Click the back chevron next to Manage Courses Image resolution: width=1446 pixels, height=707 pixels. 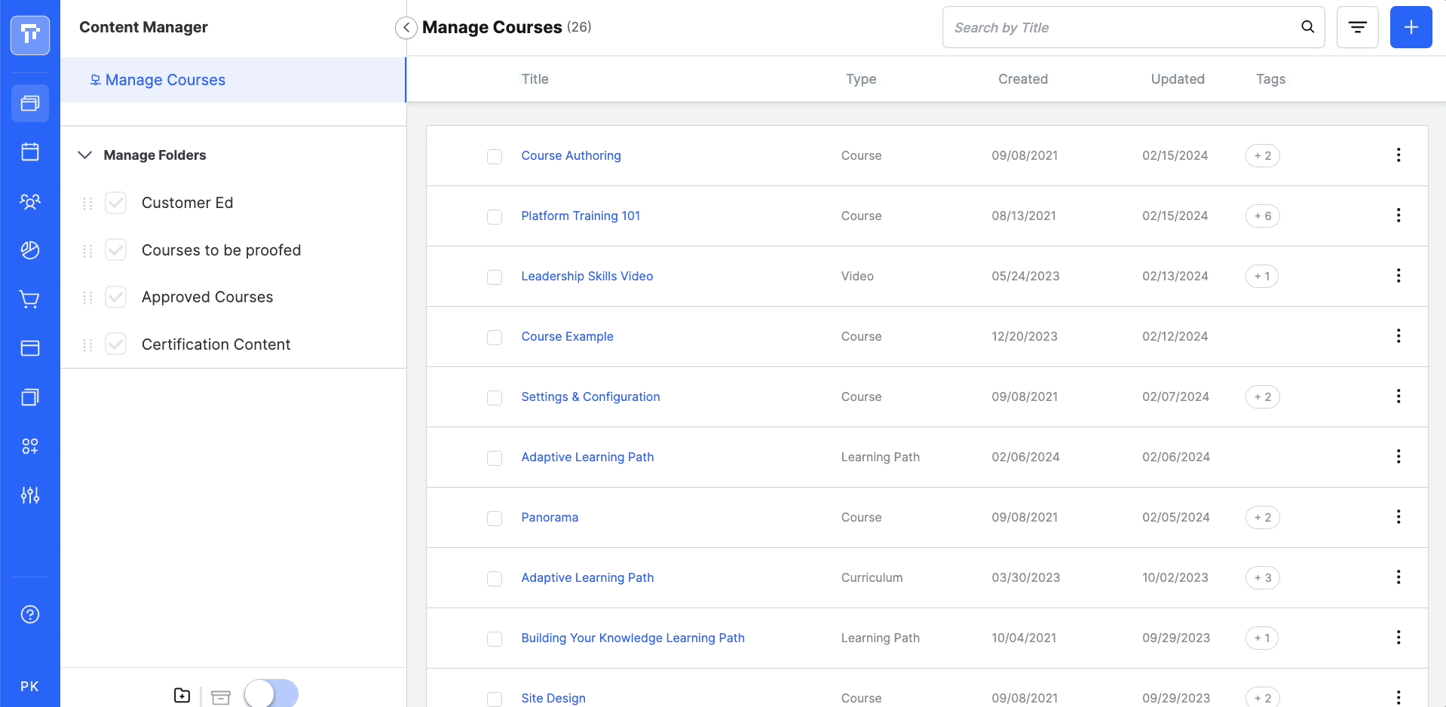[406, 27]
